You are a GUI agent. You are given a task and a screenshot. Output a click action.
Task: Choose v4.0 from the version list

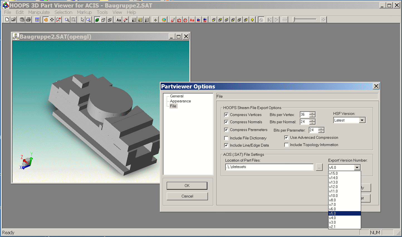tap(344, 218)
